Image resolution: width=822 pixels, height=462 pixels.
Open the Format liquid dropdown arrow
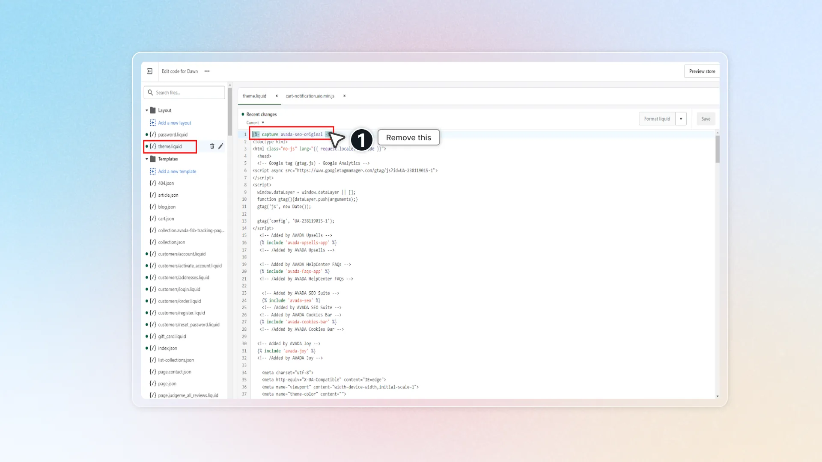click(681, 119)
